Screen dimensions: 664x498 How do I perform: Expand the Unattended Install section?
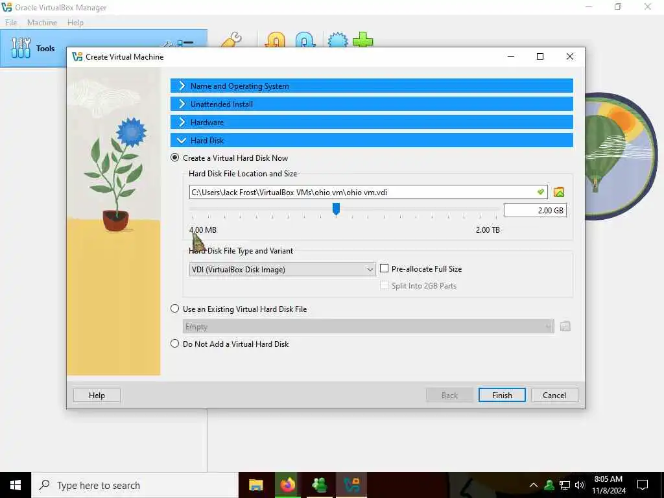[x=372, y=104]
